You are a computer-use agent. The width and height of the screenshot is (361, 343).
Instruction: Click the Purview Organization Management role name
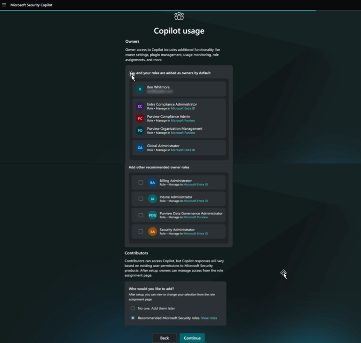coord(175,129)
